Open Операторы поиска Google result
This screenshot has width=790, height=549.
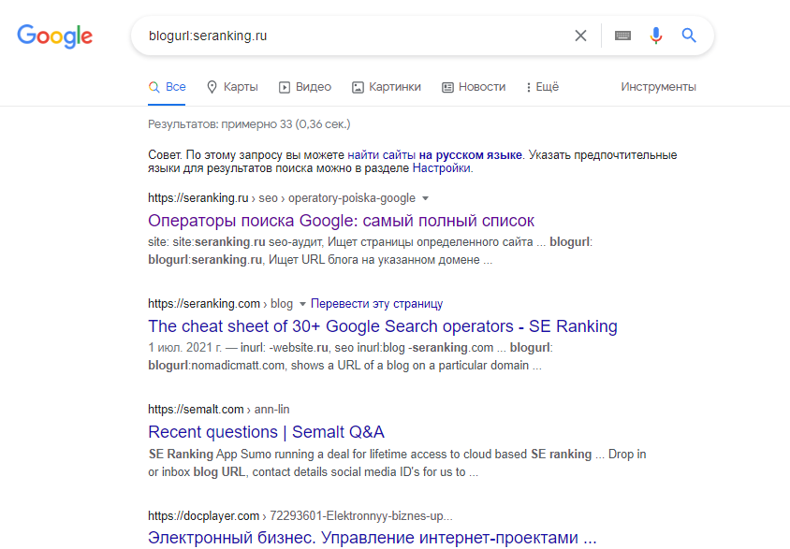[x=341, y=221]
